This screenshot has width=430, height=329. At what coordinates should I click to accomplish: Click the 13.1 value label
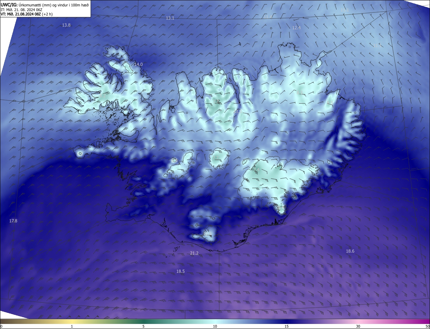pos(170,18)
